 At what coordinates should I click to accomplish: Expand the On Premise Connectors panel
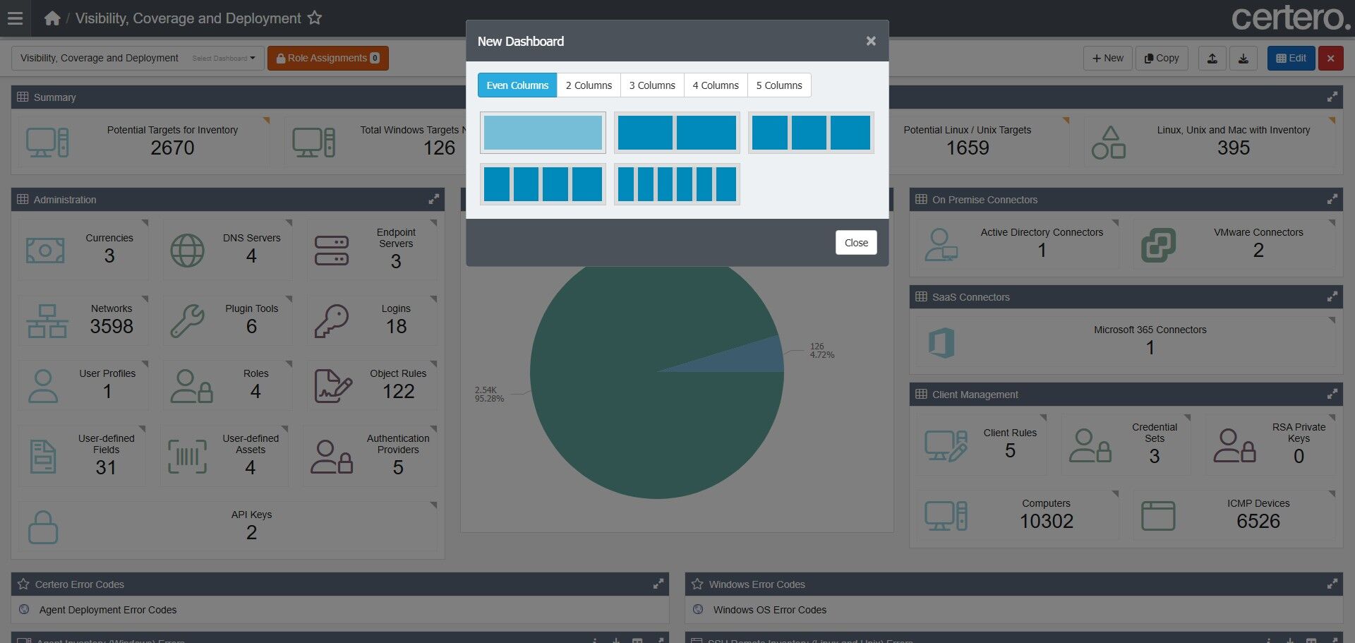(1332, 200)
